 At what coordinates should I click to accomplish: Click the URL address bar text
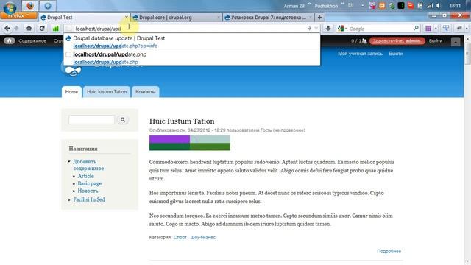click(98, 29)
